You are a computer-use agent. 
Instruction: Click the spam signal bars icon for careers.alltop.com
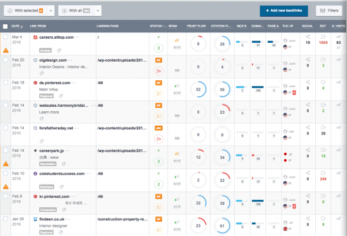click(176, 40)
